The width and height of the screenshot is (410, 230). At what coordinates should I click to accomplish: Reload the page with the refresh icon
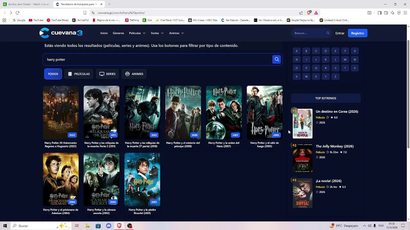point(17,13)
